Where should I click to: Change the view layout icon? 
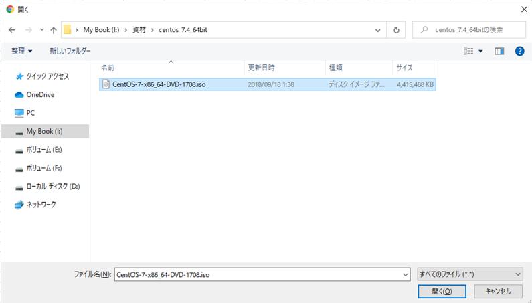(468, 51)
